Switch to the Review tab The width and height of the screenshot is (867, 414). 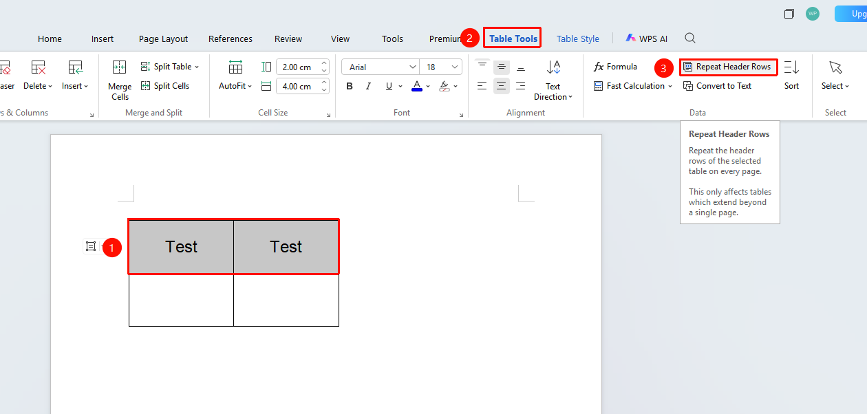288,39
